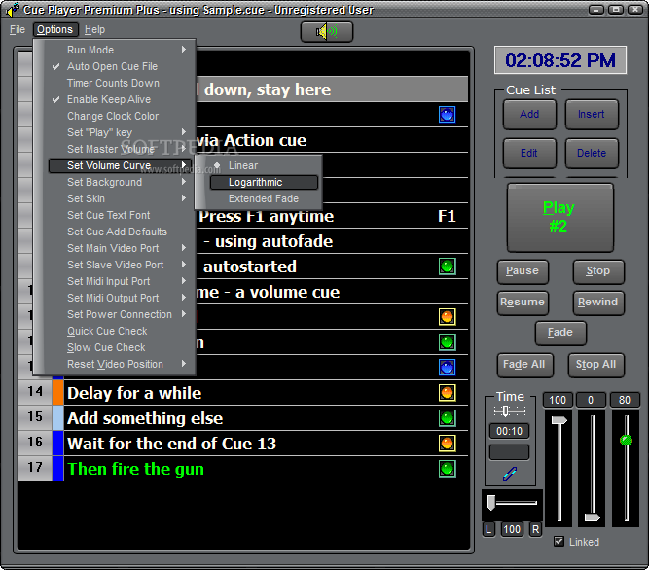The width and height of the screenshot is (649, 570).
Task: Click green icon on 'Add something else'
Action: (447, 418)
